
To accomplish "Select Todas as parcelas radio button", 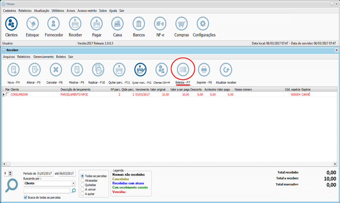I will click(x=82, y=176).
